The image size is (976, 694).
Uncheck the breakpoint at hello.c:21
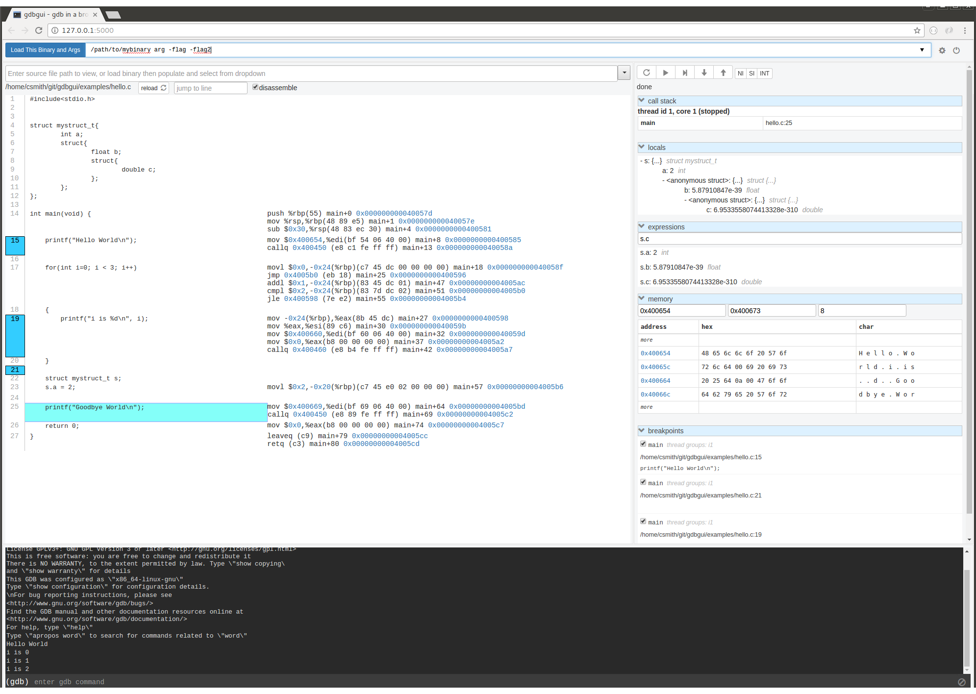643,482
